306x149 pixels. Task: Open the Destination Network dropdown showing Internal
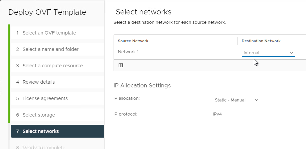pos(268,53)
